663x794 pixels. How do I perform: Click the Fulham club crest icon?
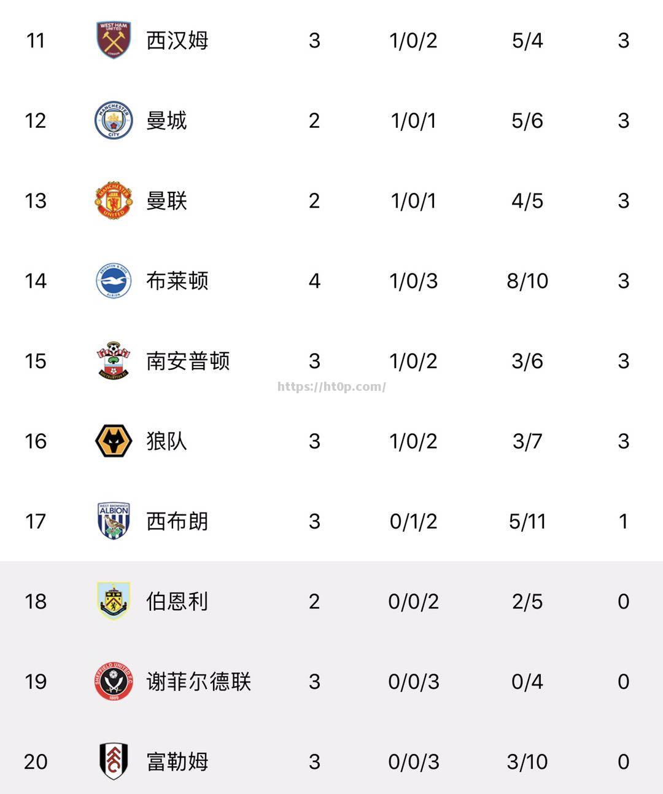[x=114, y=761]
